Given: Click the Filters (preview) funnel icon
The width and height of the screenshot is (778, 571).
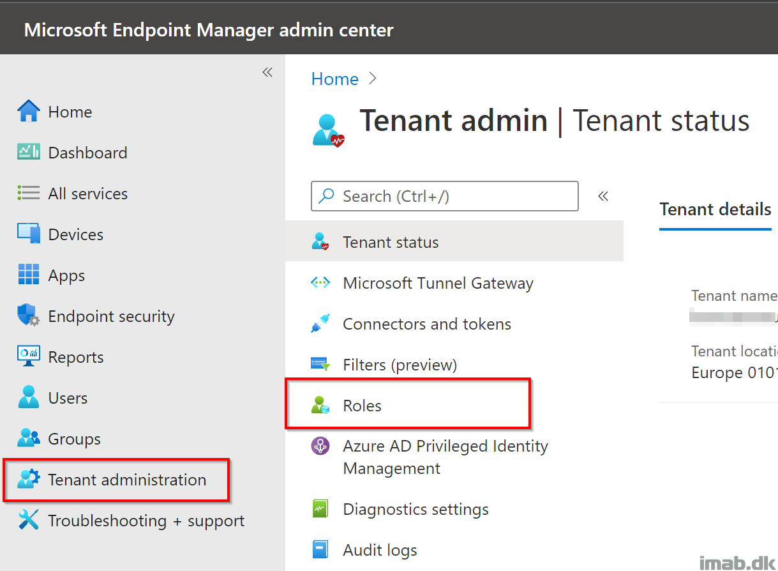Looking at the screenshot, I should (320, 365).
